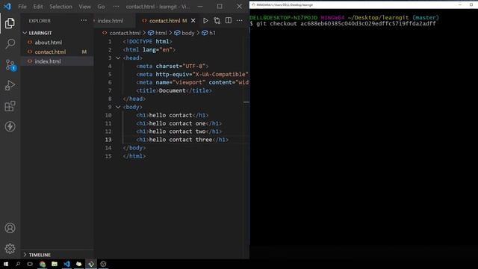Open the Windows Start menu
The width and height of the screenshot is (478, 269).
6,264
